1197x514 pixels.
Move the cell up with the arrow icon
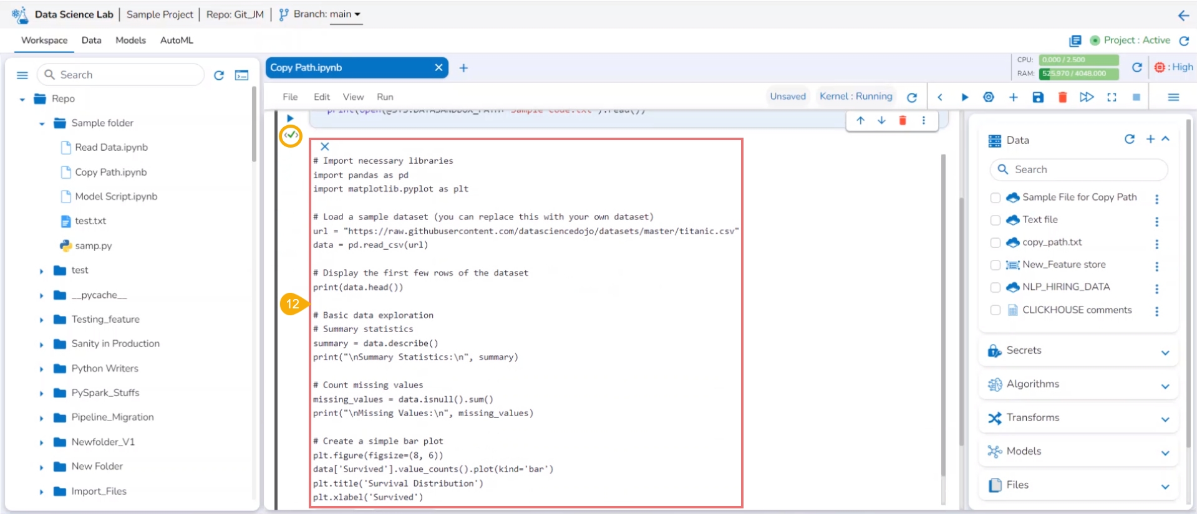coord(860,120)
